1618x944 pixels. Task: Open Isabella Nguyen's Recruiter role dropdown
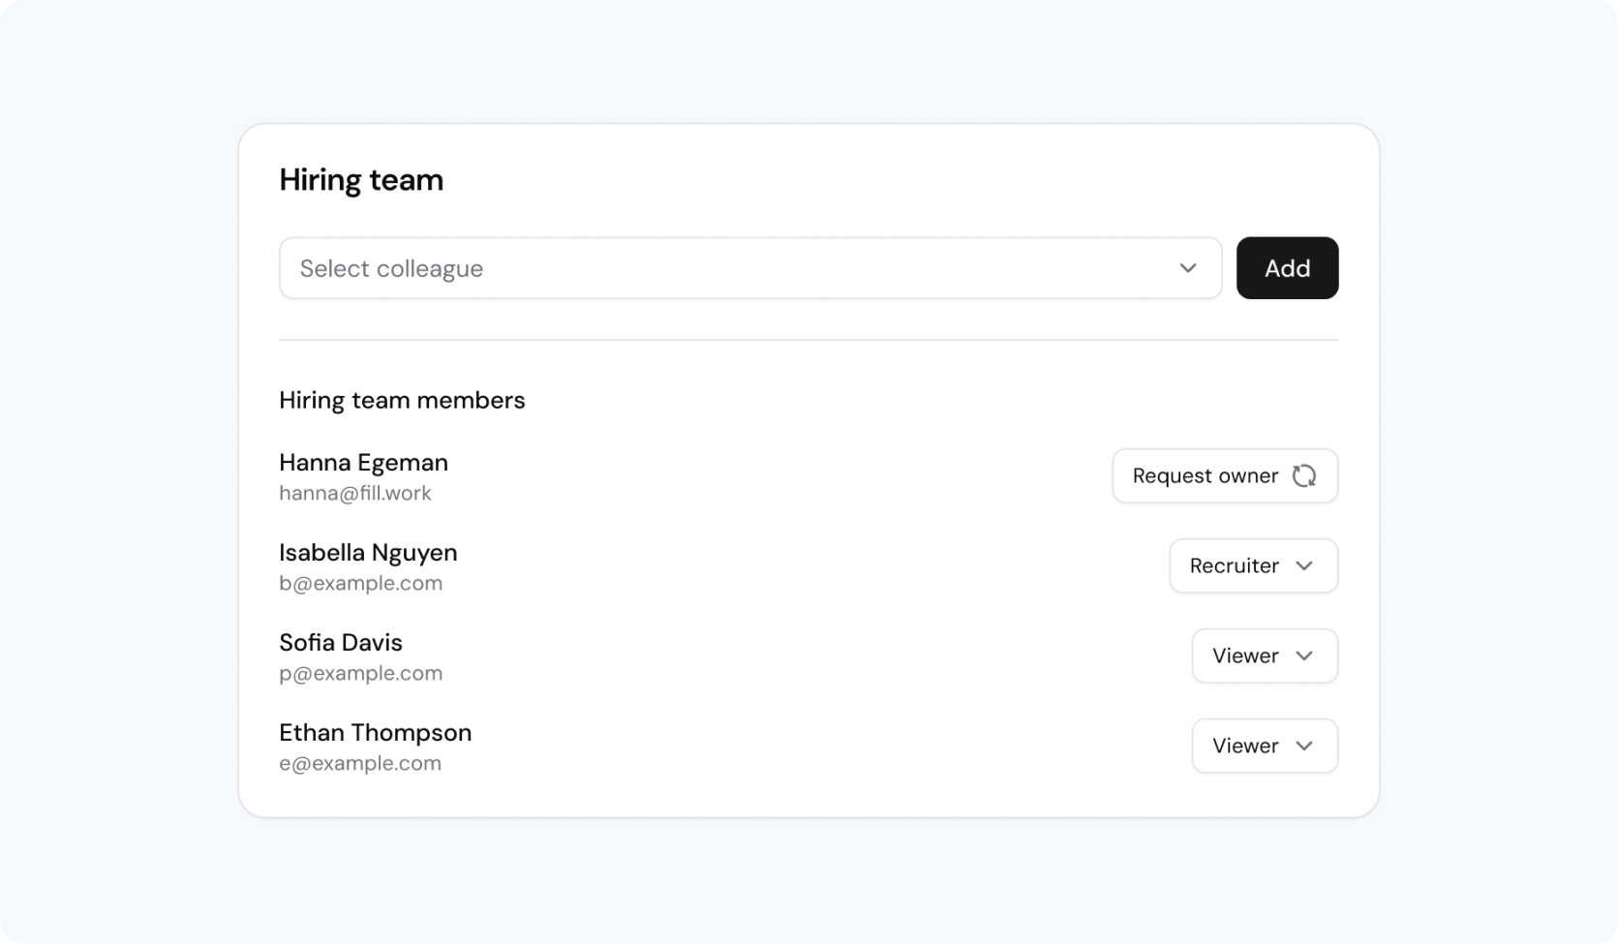coord(1253,565)
